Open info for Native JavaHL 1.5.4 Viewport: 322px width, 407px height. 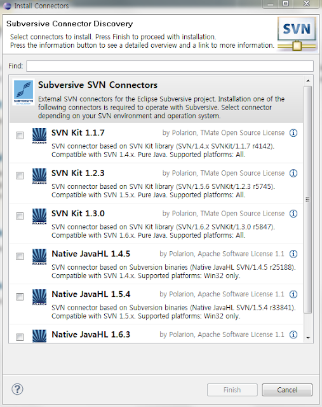293,294
